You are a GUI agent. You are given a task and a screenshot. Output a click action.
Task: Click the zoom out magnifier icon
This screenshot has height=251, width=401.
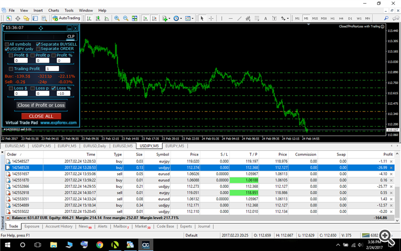124,18
